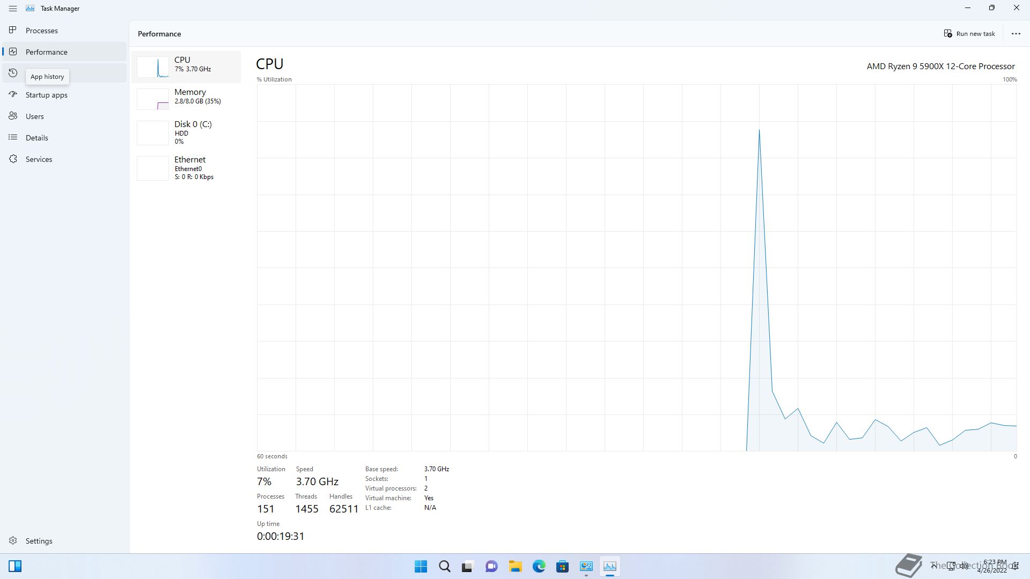Click the AMD Ryzen 9 5900X processor name

pyautogui.click(x=940, y=66)
